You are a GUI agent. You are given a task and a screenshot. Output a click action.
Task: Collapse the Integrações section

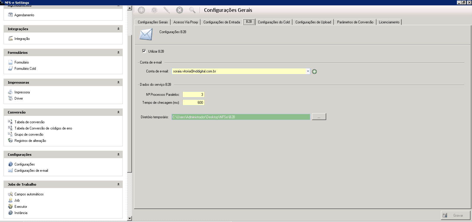[x=118, y=29]
